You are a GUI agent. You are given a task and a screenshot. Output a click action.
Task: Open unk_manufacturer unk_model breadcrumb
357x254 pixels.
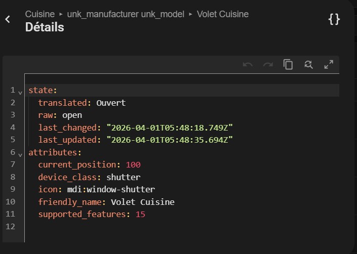tap(126, 14)
